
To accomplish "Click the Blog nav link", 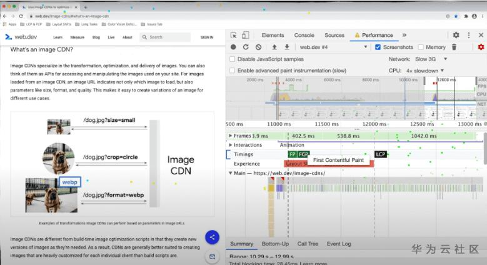I will click(x=96, y=37).
